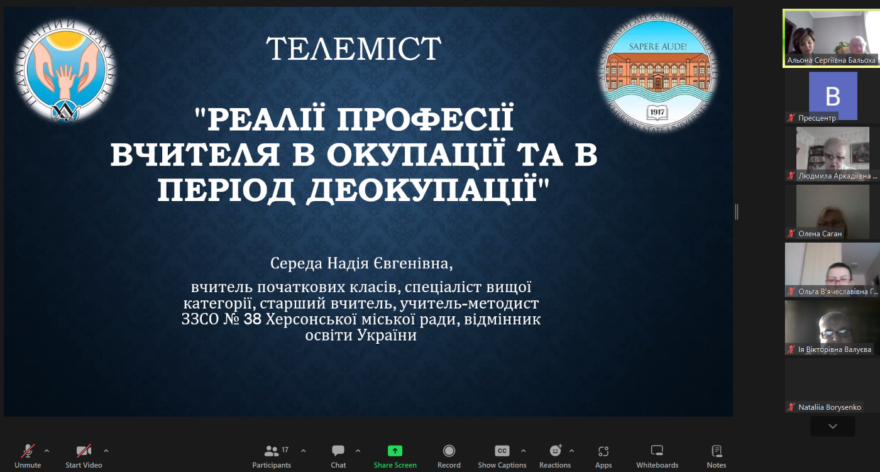Image resolution: width=880 pixels, height=472 pixels.
Task: Open the Notes tool
Action: (x=716, y=456)
